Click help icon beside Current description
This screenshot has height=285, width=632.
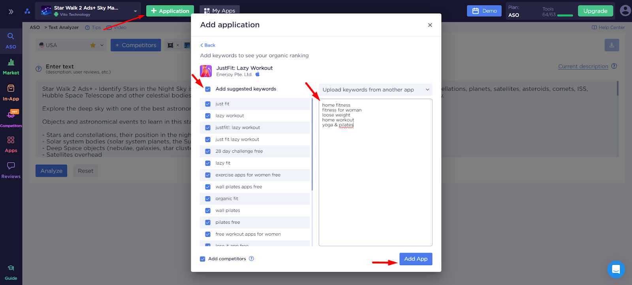614,66
